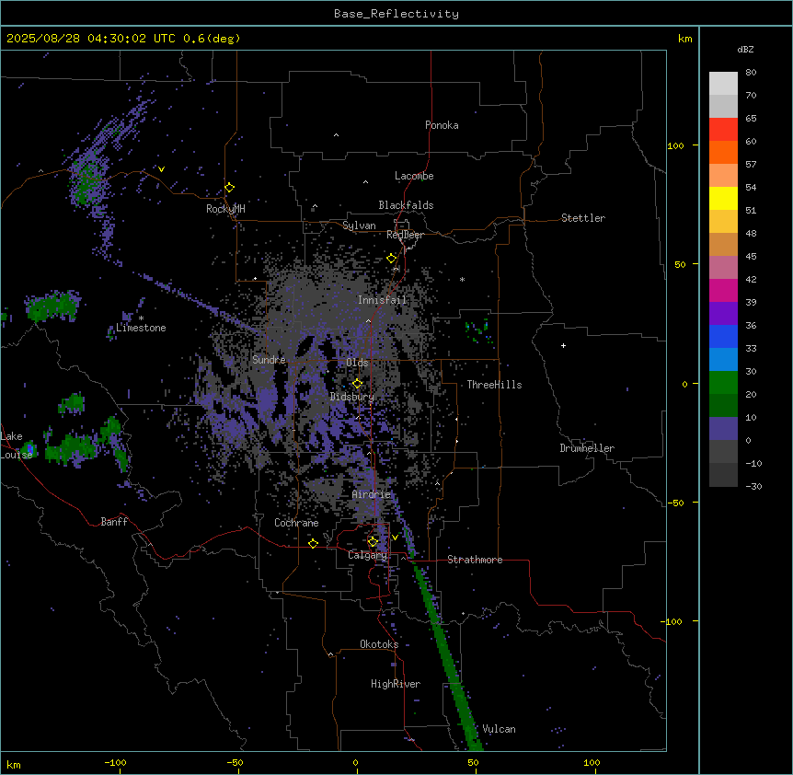Click the yellow V marker east of Calgary
The image size is (793, 775).
(395, 538)
